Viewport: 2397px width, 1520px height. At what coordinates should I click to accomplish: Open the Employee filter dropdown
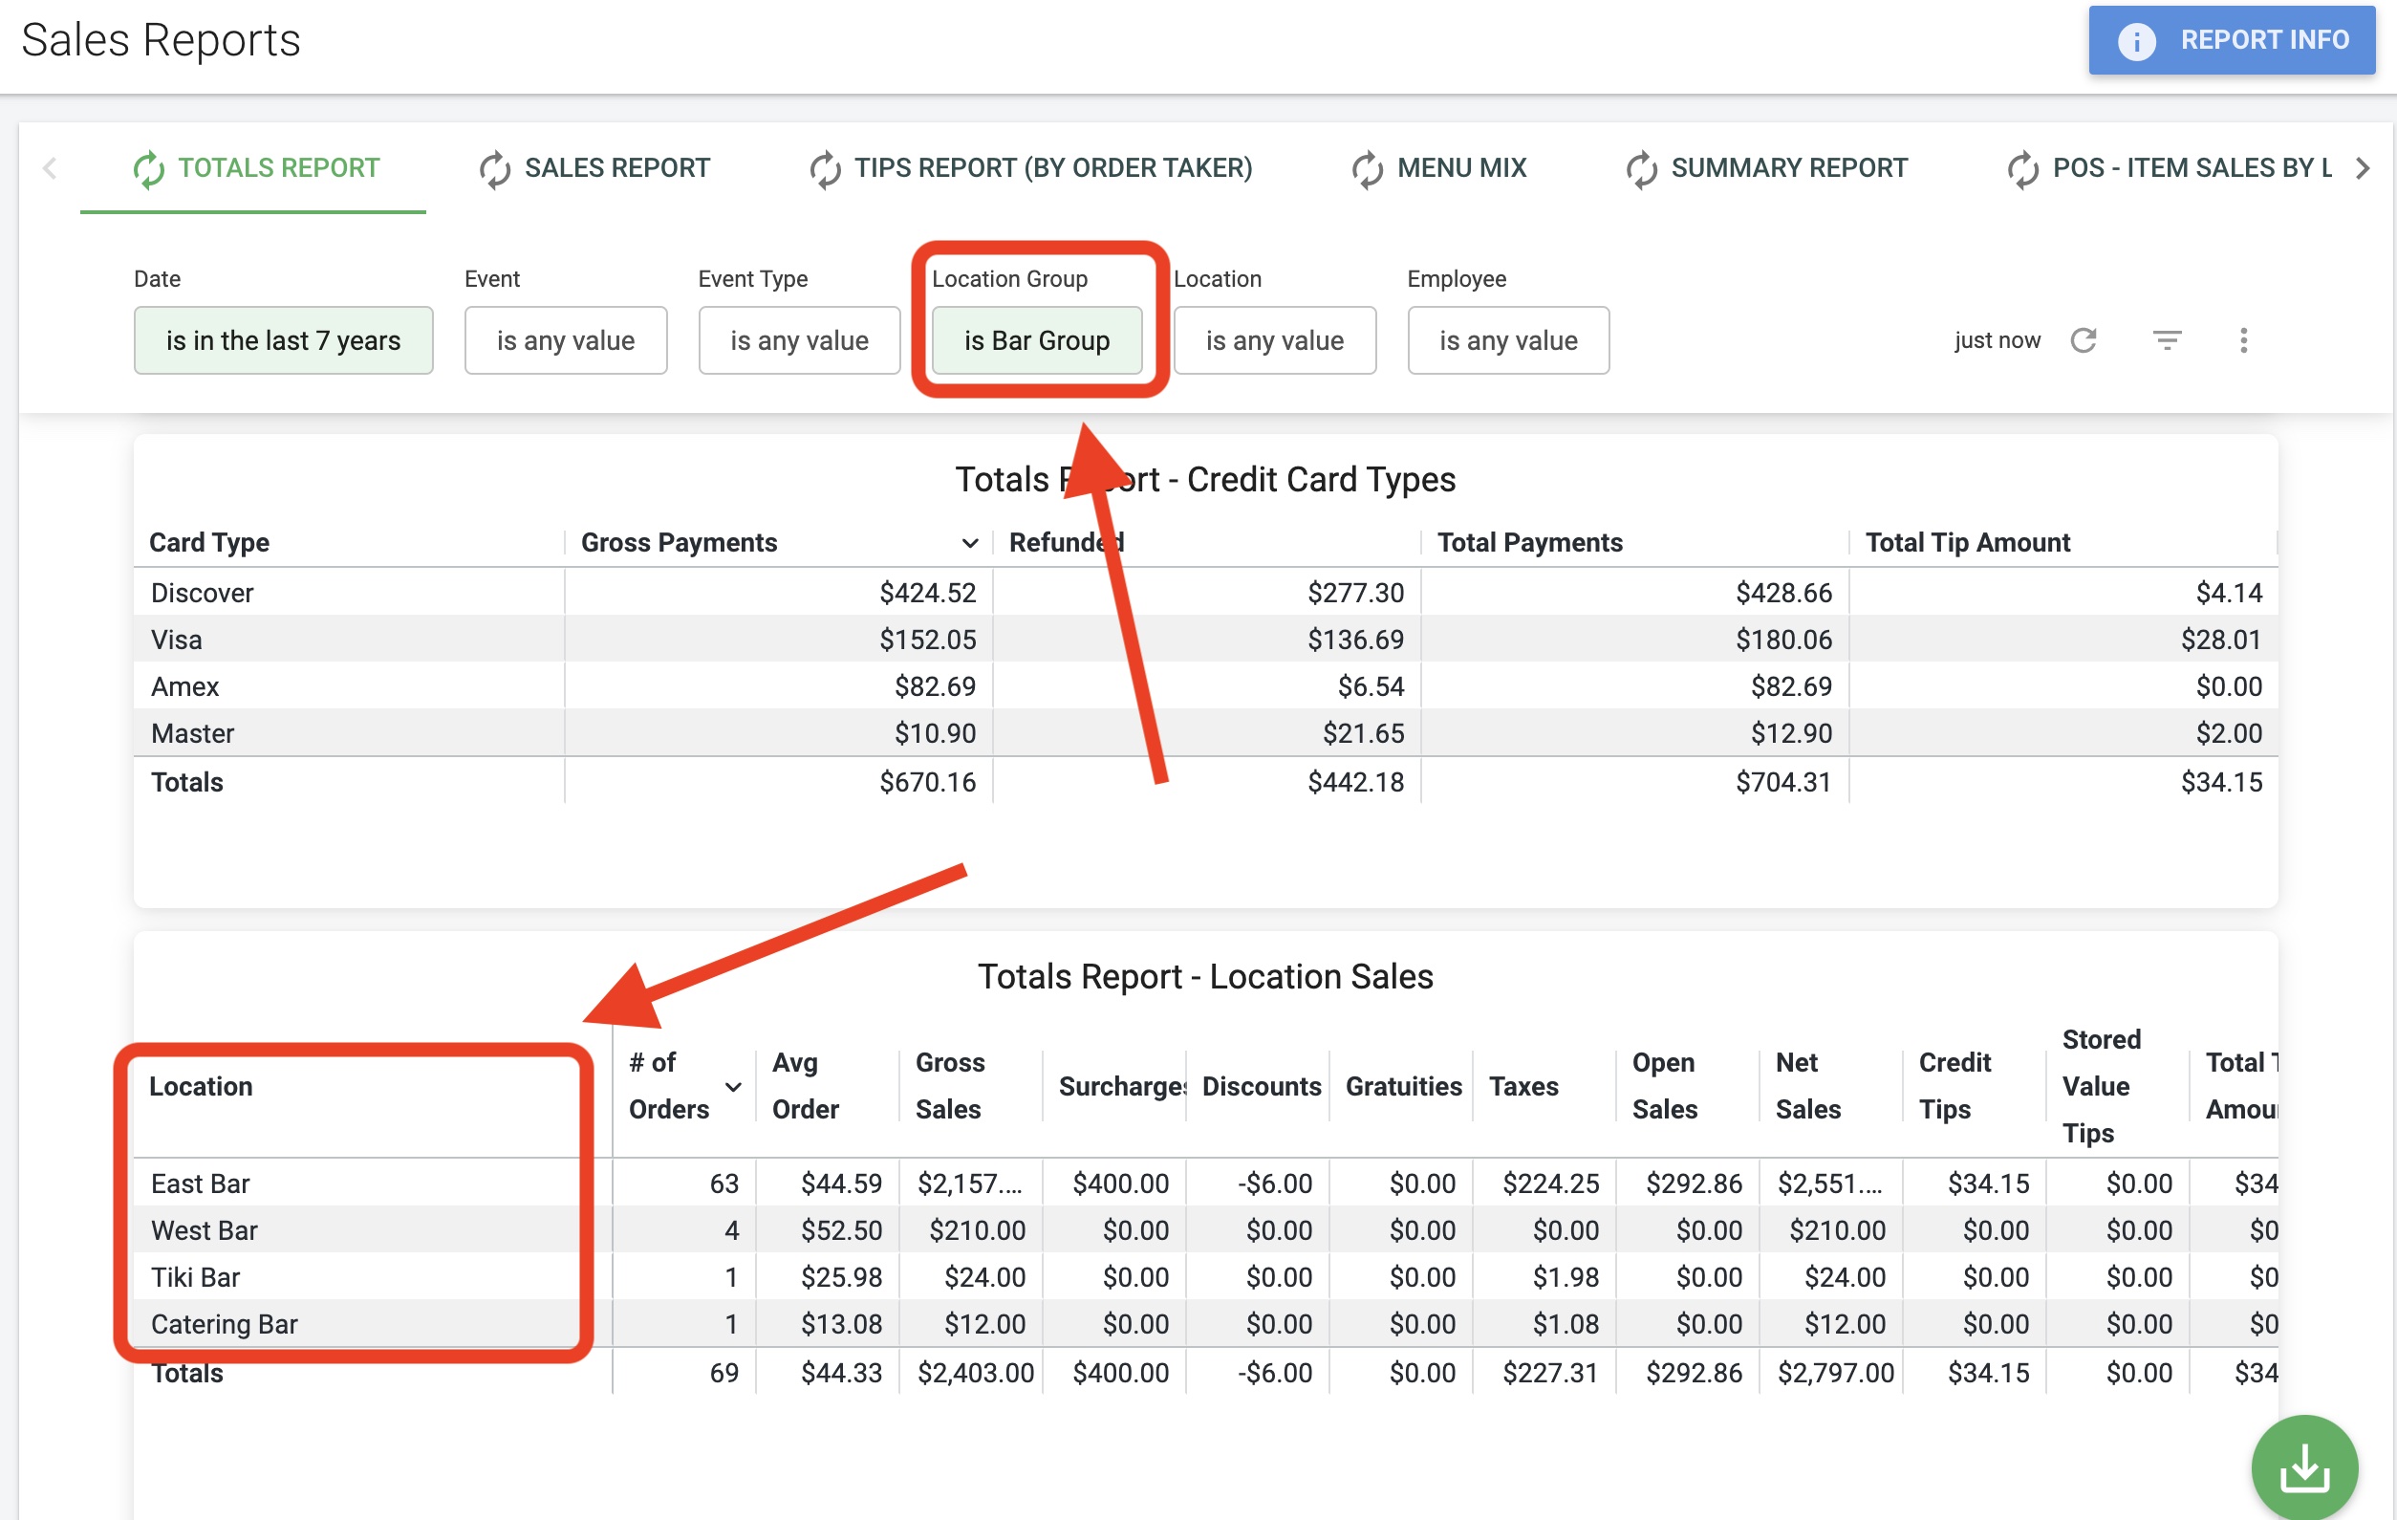coord(1507,340)
